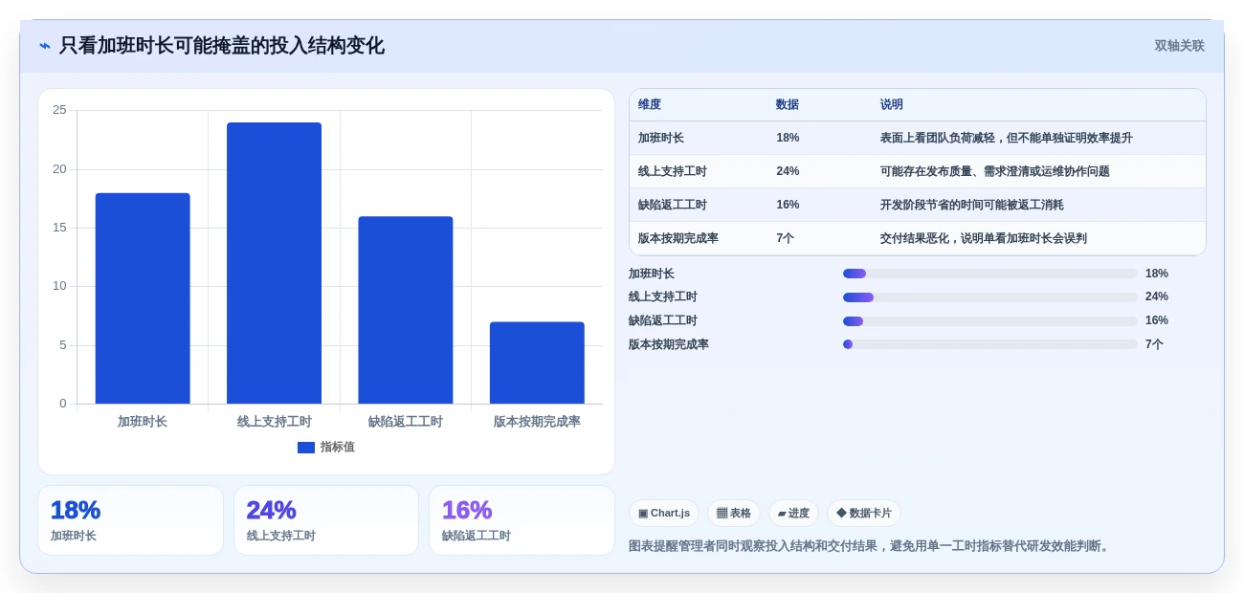1244x593 pixels.
Task: Click the 16% cell in the table
Action: pyautogui.click(x=788, y=205)
